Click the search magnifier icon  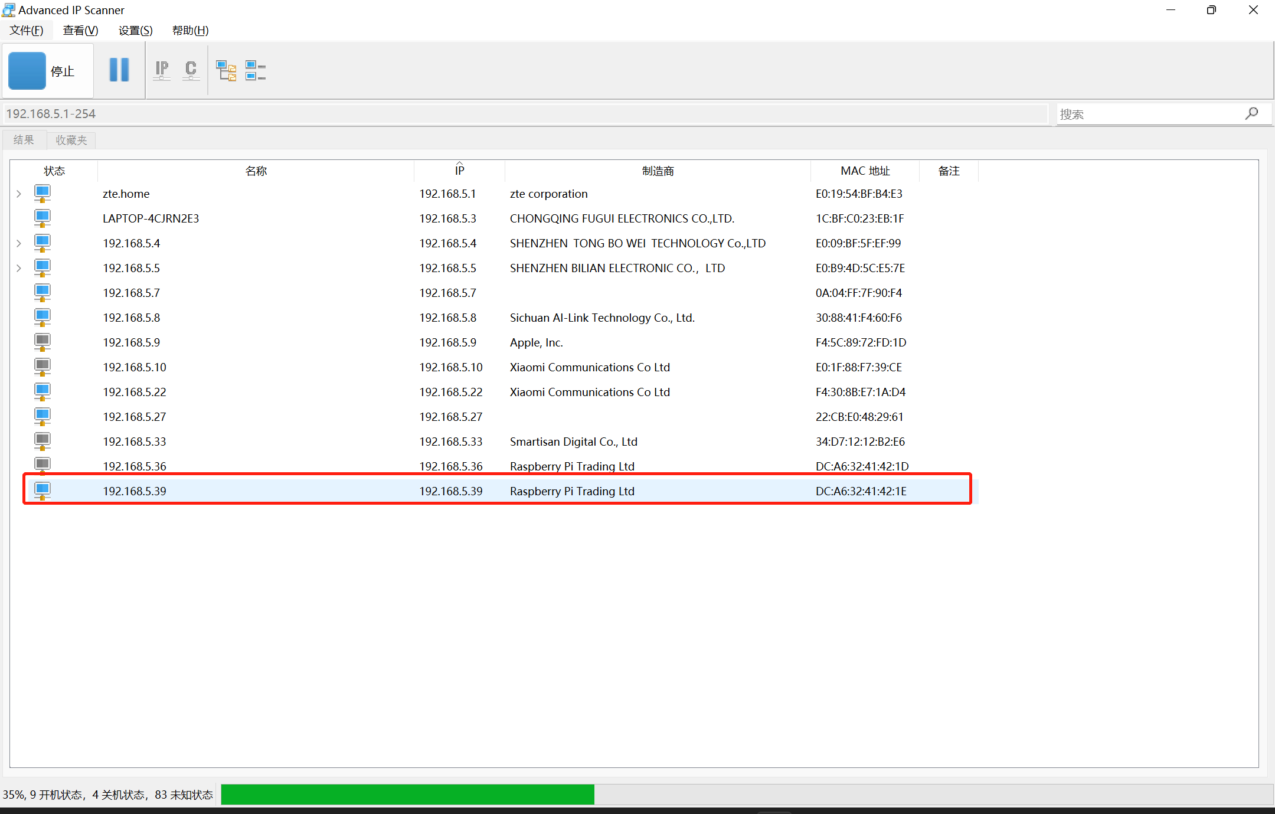[x=1251, y=113]
